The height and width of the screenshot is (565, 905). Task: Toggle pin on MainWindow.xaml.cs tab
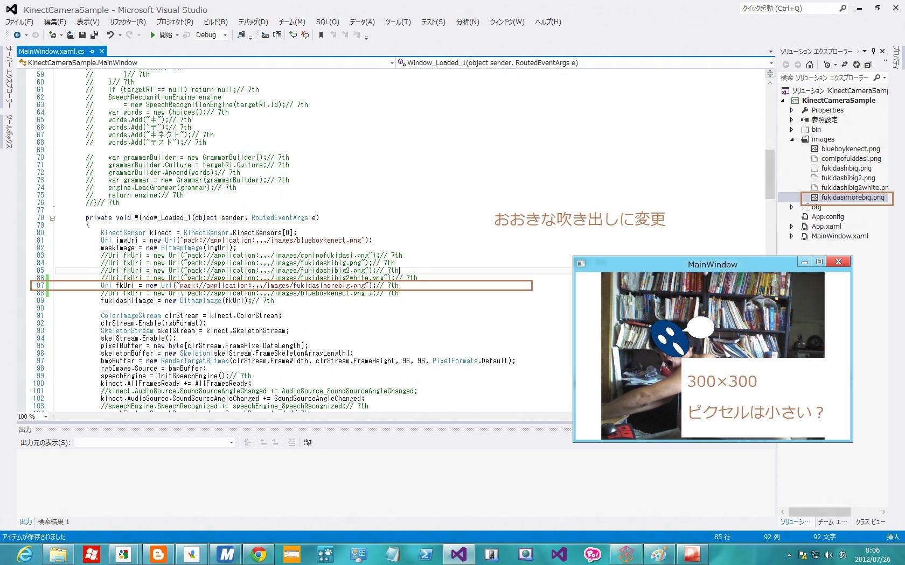pos(92,51)
